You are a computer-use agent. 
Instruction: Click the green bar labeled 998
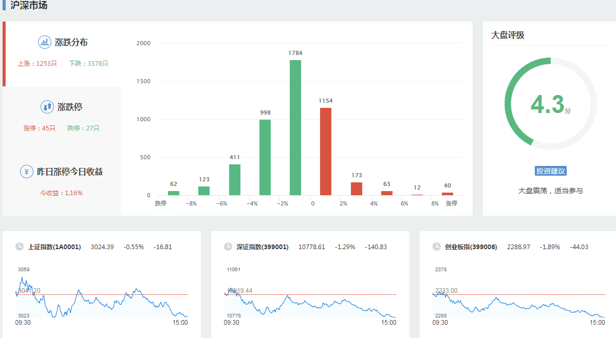(265, 157)
